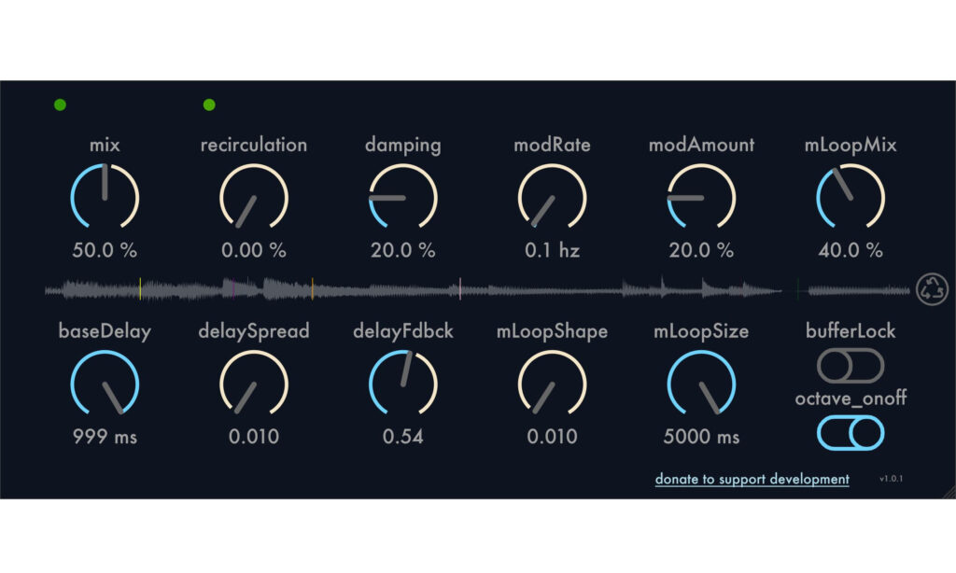Click the purple marker on the waveform
The image size is (956, 573).
233,289
